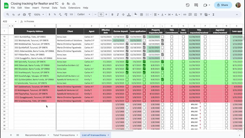The height and width of the screenshot is (138, 245).
Task: Open Total Transactions tab dropdown arrow
Action: pos(77,135)
